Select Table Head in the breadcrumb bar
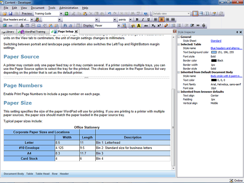This screenshot has height=183, width=244. pos(42,174)
